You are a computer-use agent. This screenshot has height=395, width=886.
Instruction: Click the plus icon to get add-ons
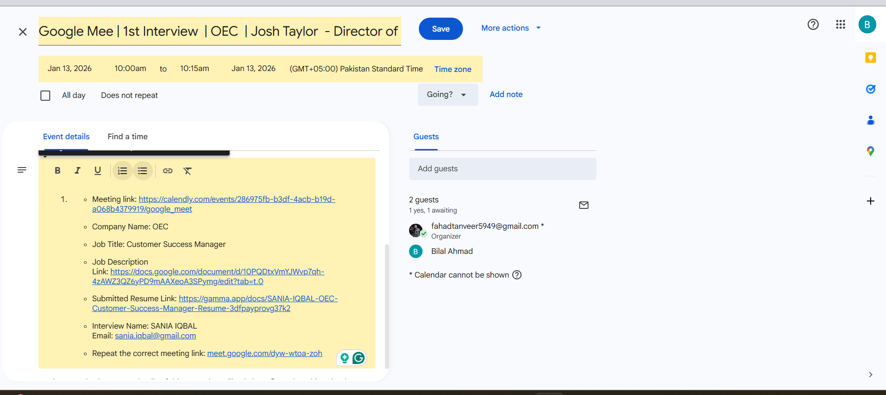point(871,201)
